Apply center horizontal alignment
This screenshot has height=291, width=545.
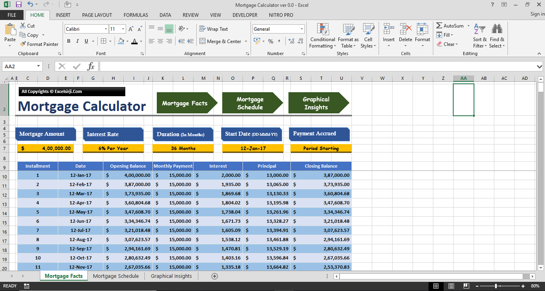(x=160, y=41)
